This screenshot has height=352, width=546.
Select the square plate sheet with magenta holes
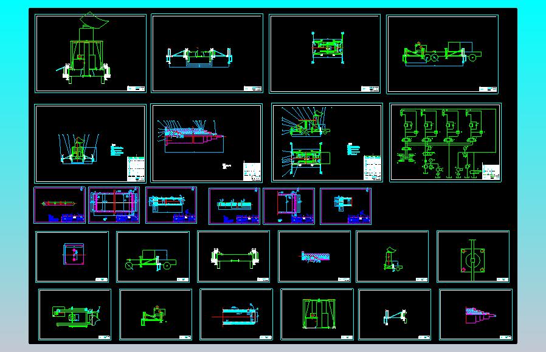click(72, 257)
